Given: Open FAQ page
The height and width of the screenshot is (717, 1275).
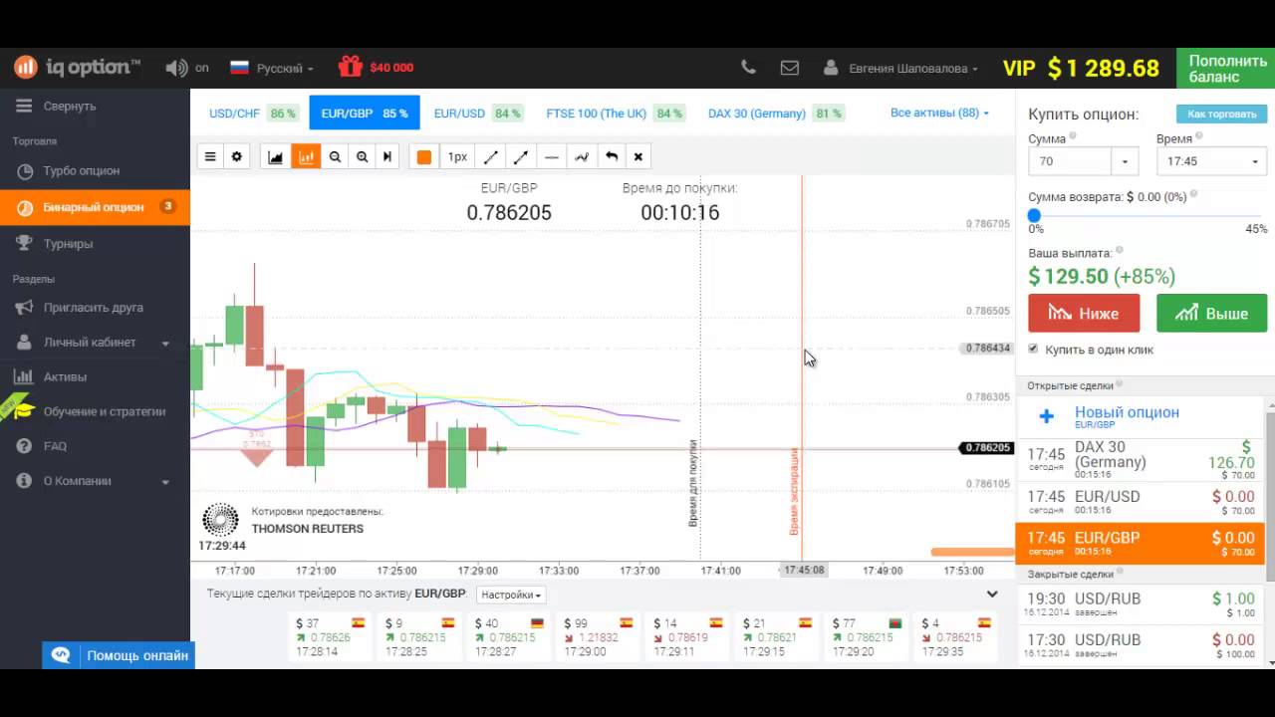Looking at the screenshot, I should click(x=95, y=446).
